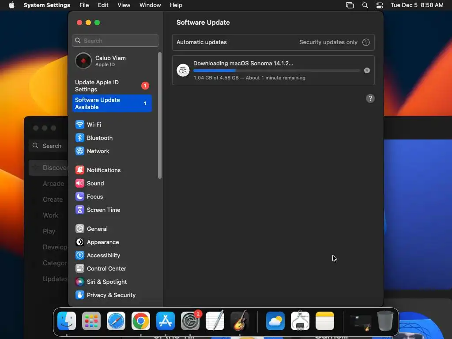This screenshot has height=339, width=452.
Task: Click the macOS update icon
Action: tap(183, 70)
